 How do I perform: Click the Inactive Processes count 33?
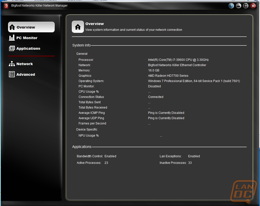point(190,163)
